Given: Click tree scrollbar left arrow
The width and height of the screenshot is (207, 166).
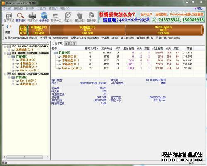Looking at the screenshot, I should [5, 157].
